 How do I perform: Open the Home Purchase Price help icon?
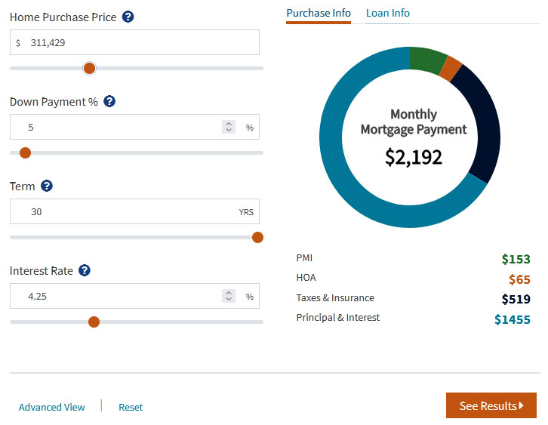coord(128,17)
